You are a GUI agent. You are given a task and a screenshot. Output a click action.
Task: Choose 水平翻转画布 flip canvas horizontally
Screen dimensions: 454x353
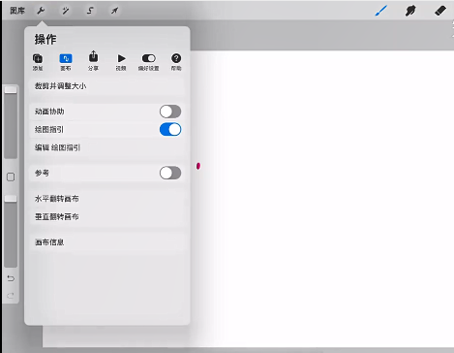106,199
